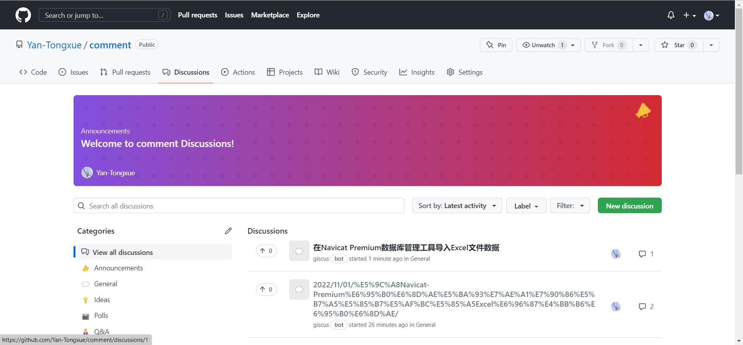Image resolution: width=743 pixels, height=345 pixels.
Task: Expand the Sort by Latest activity dropdown
Action: (457, 206)
